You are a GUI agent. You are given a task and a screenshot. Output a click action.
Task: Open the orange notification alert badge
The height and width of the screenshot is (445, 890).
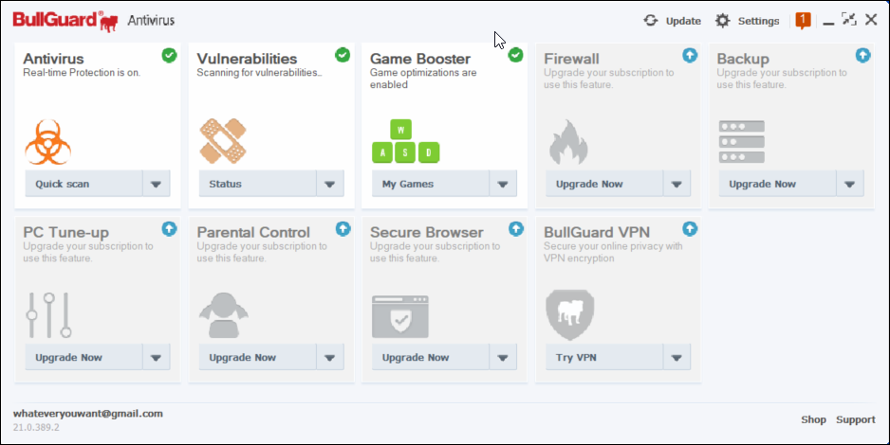point(803,20)
